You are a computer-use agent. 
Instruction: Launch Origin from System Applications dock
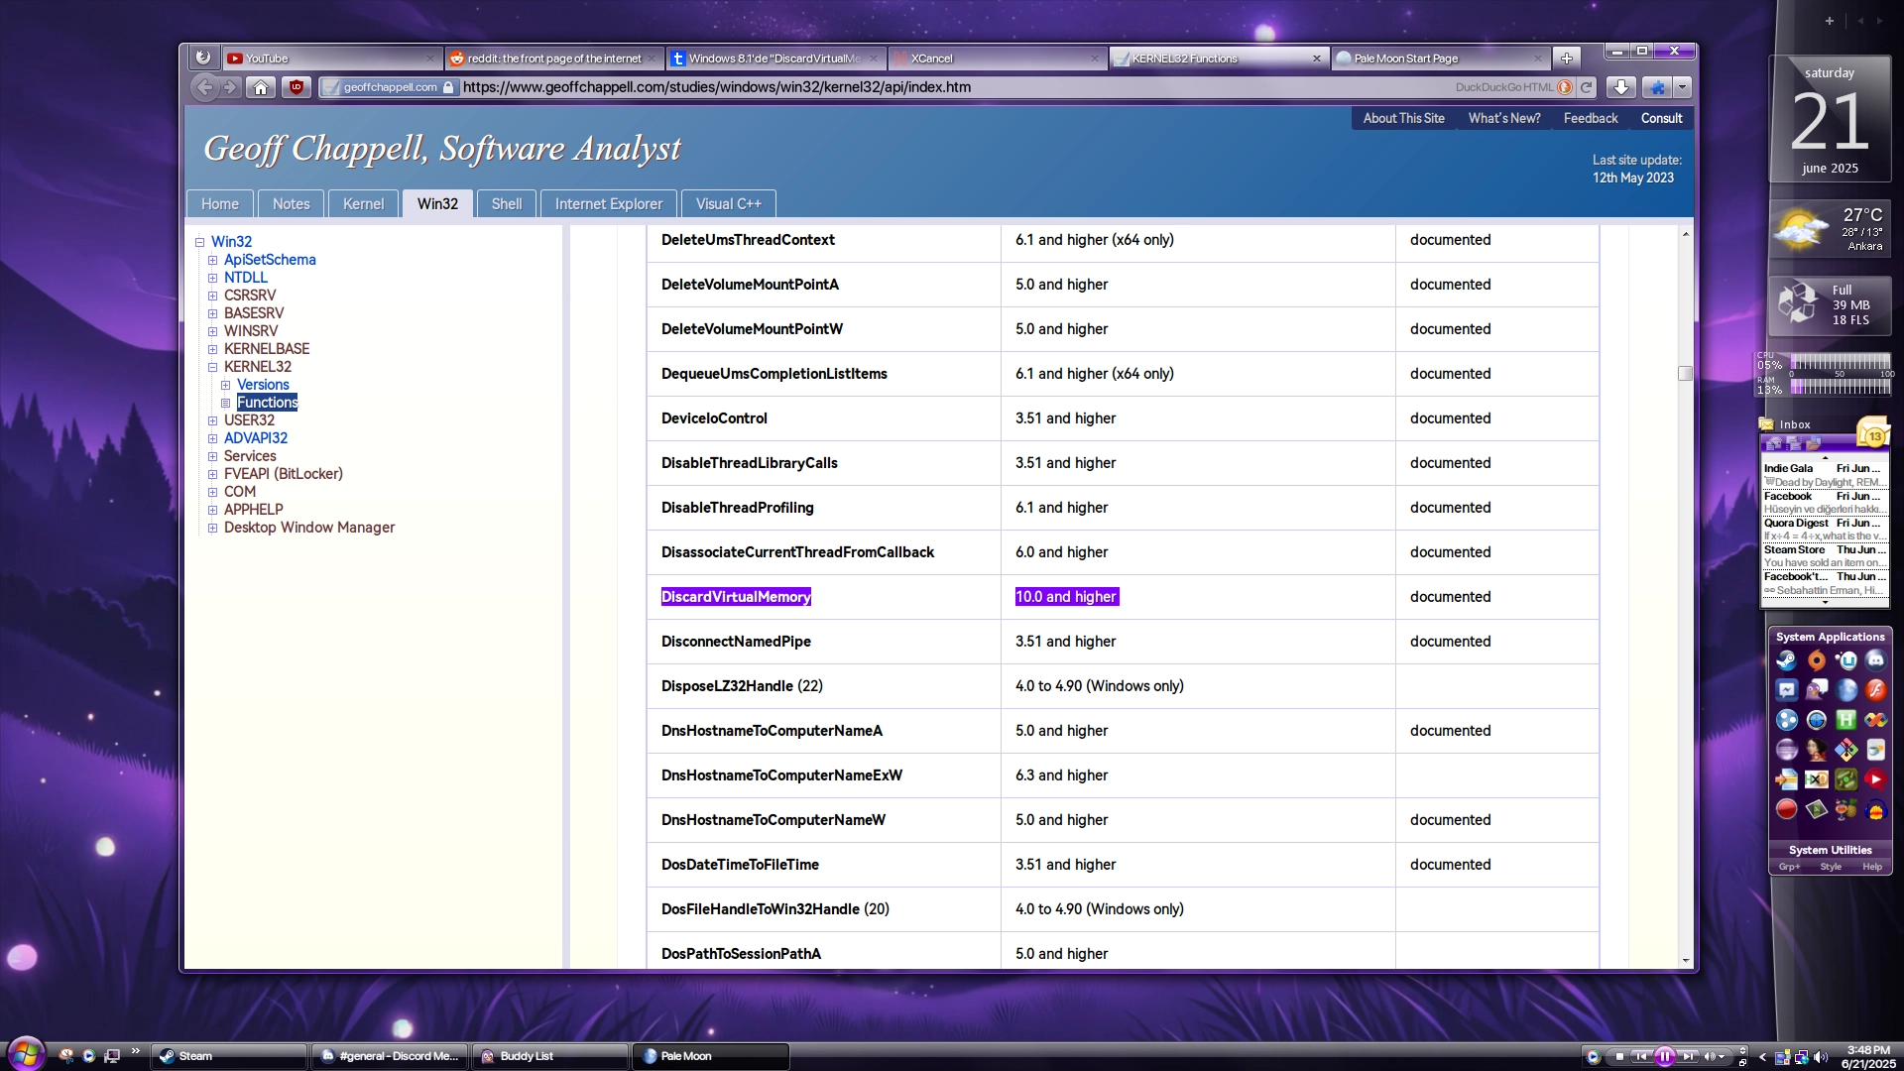pyautogui.click(x=1817, y=660)
